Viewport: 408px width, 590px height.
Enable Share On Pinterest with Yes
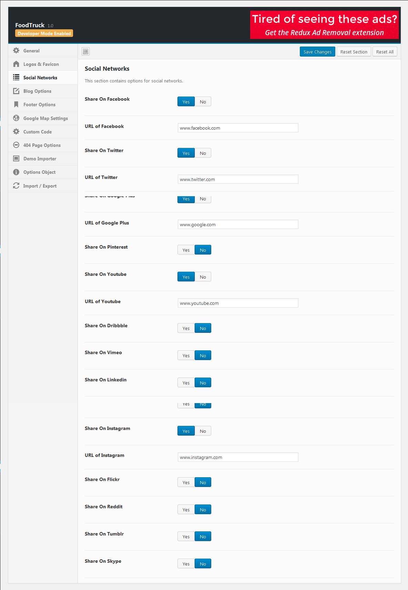click(x=186, y=250)
